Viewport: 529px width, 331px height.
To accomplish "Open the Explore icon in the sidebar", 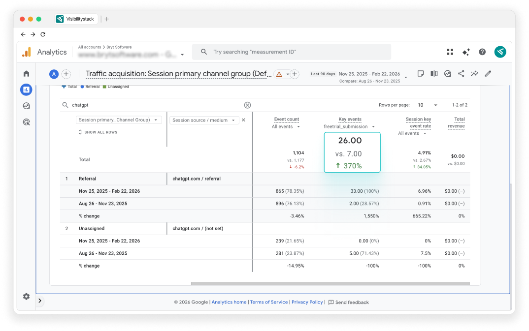I will (26, 106).
